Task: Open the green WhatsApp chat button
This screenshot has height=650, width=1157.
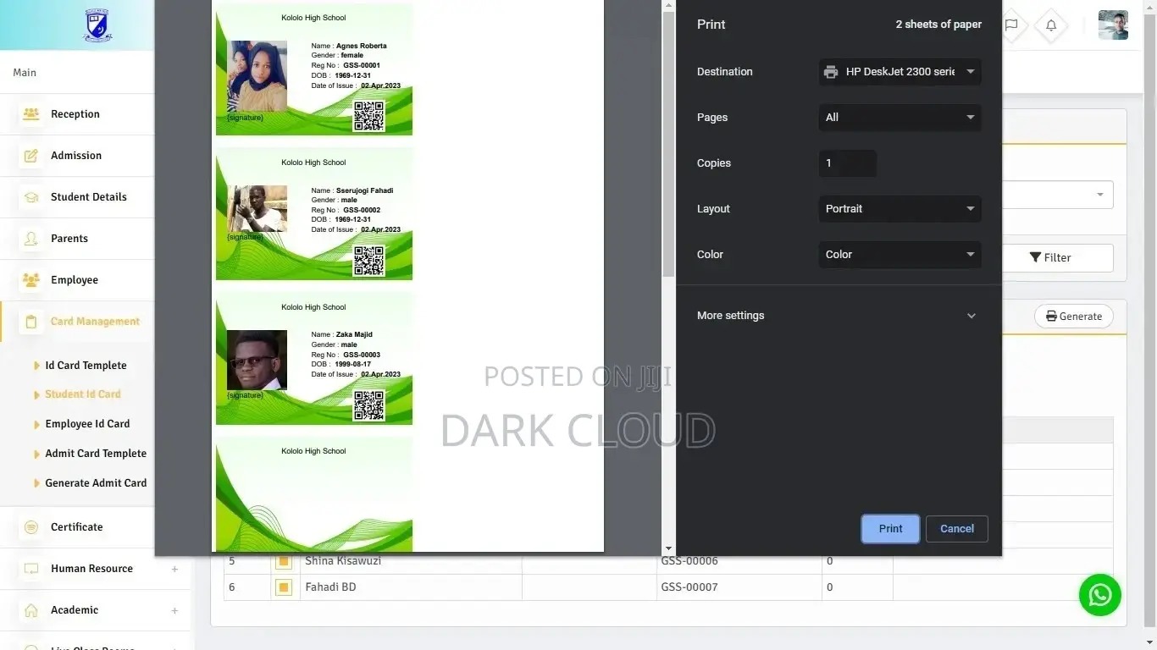Action: click(x=1100, y=595)
